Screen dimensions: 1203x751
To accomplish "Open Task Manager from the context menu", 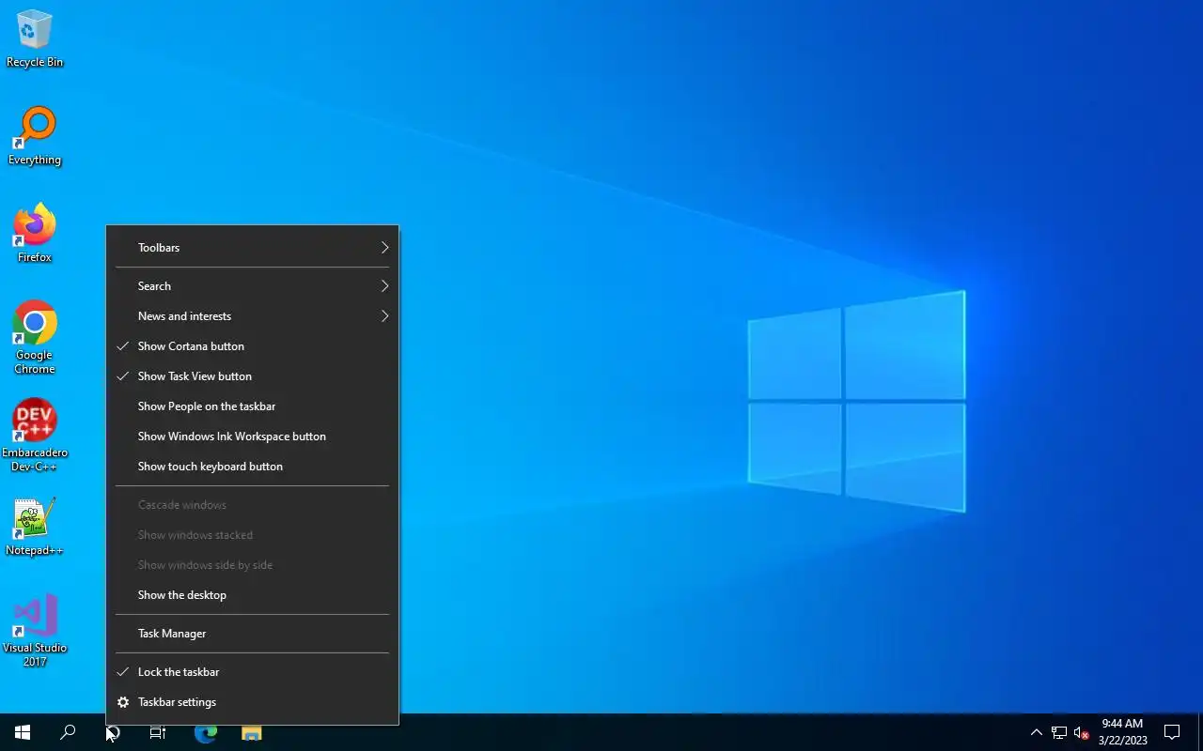I will (252, 634).
